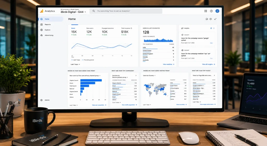
Task: Click India row with 48 in realtime card
Action: coord(158,48)
